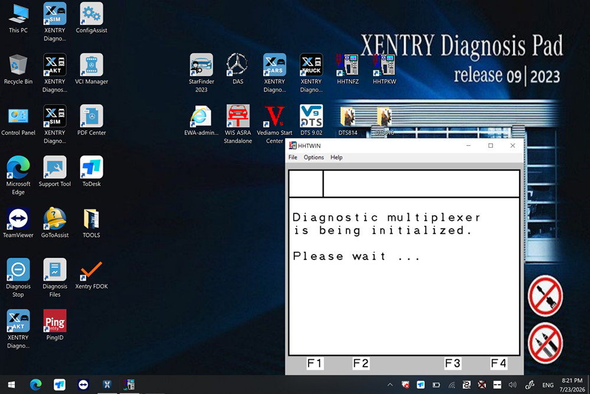590x394 pixels.
Task: Click the F1 key in HHTWIN
Action: pos(314,363)
